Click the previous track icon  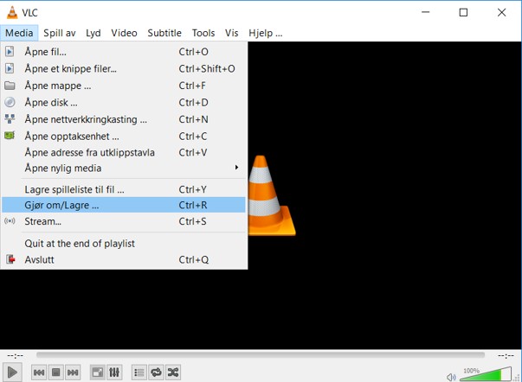click(x=39, y=372)
